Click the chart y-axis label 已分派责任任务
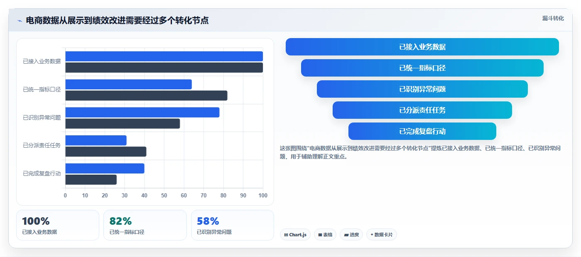The height and width of the screenshot is (257, 581). [x=42, y=145]
